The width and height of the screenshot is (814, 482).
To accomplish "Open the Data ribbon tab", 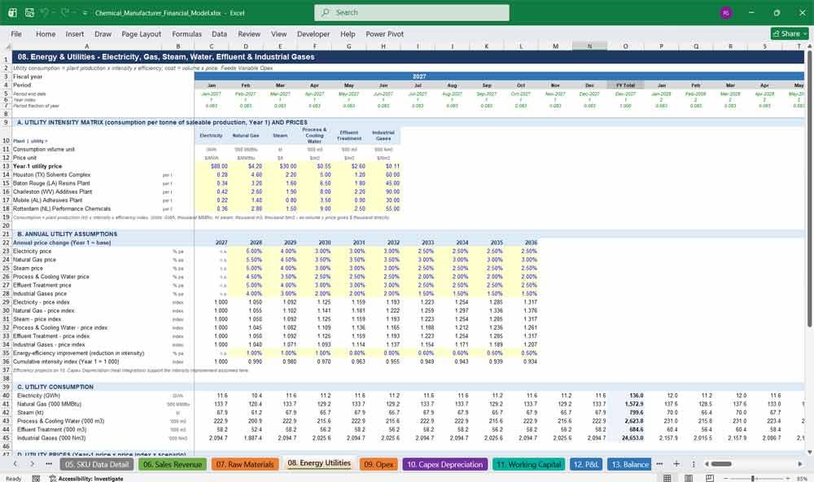I will 219,33.
